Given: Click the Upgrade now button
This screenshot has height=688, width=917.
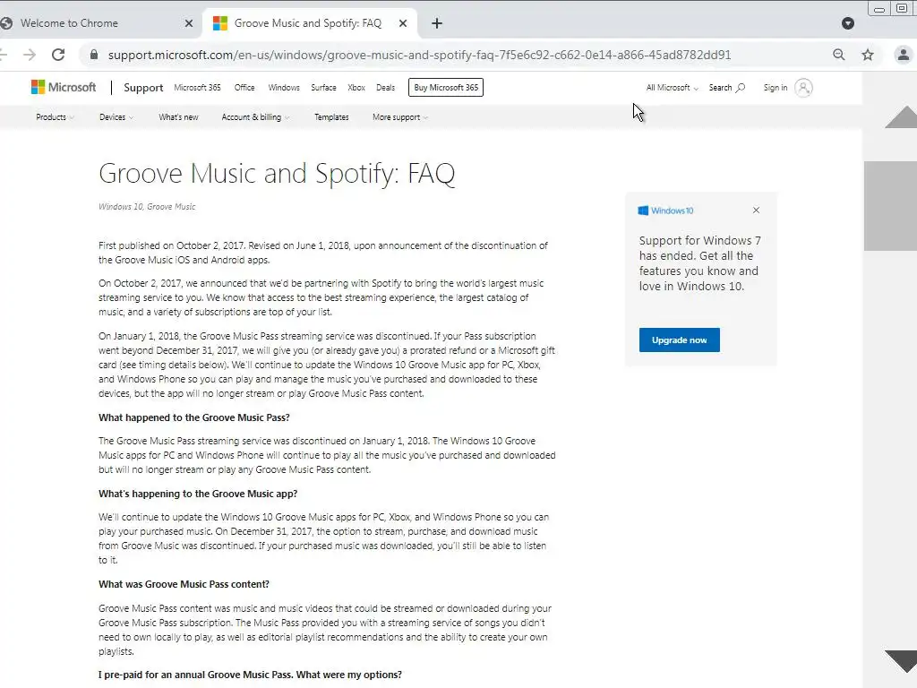Looking at the screenshot, I should click(679, 340).
